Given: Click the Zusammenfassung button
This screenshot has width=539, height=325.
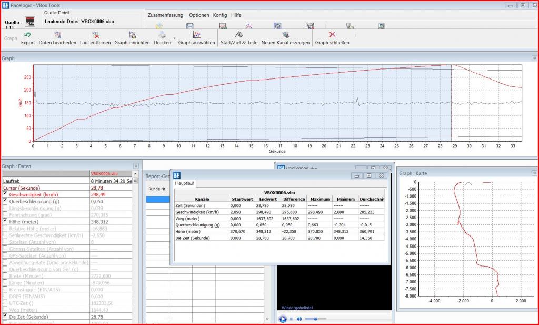Looking at the screenshot, I should point(166,15).
